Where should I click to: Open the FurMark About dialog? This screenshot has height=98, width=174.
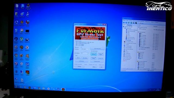95,67
